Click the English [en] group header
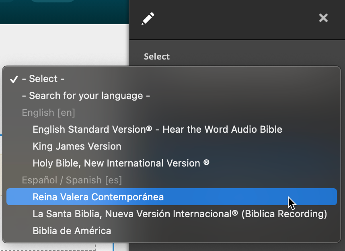Screen dimensions: 345x251 (48, 113)
